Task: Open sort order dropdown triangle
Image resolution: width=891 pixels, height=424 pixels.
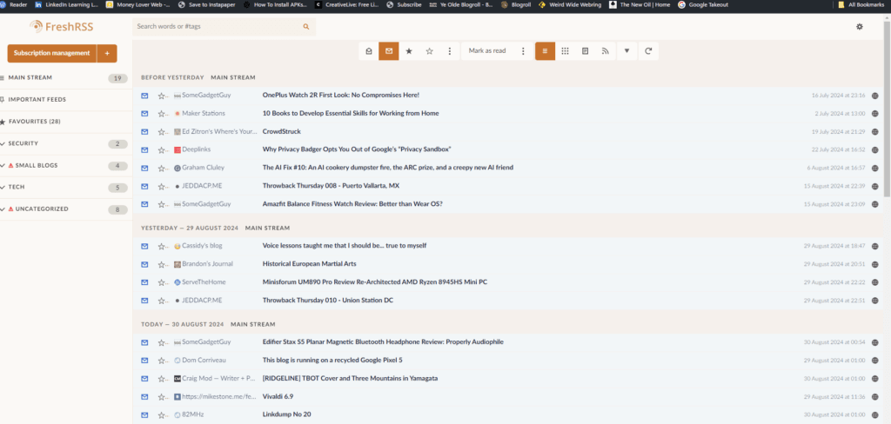Action: (626, 51)
